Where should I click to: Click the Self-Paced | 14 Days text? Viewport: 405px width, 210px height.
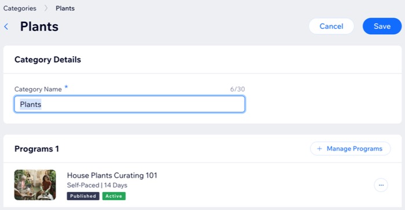click(97, 185)
